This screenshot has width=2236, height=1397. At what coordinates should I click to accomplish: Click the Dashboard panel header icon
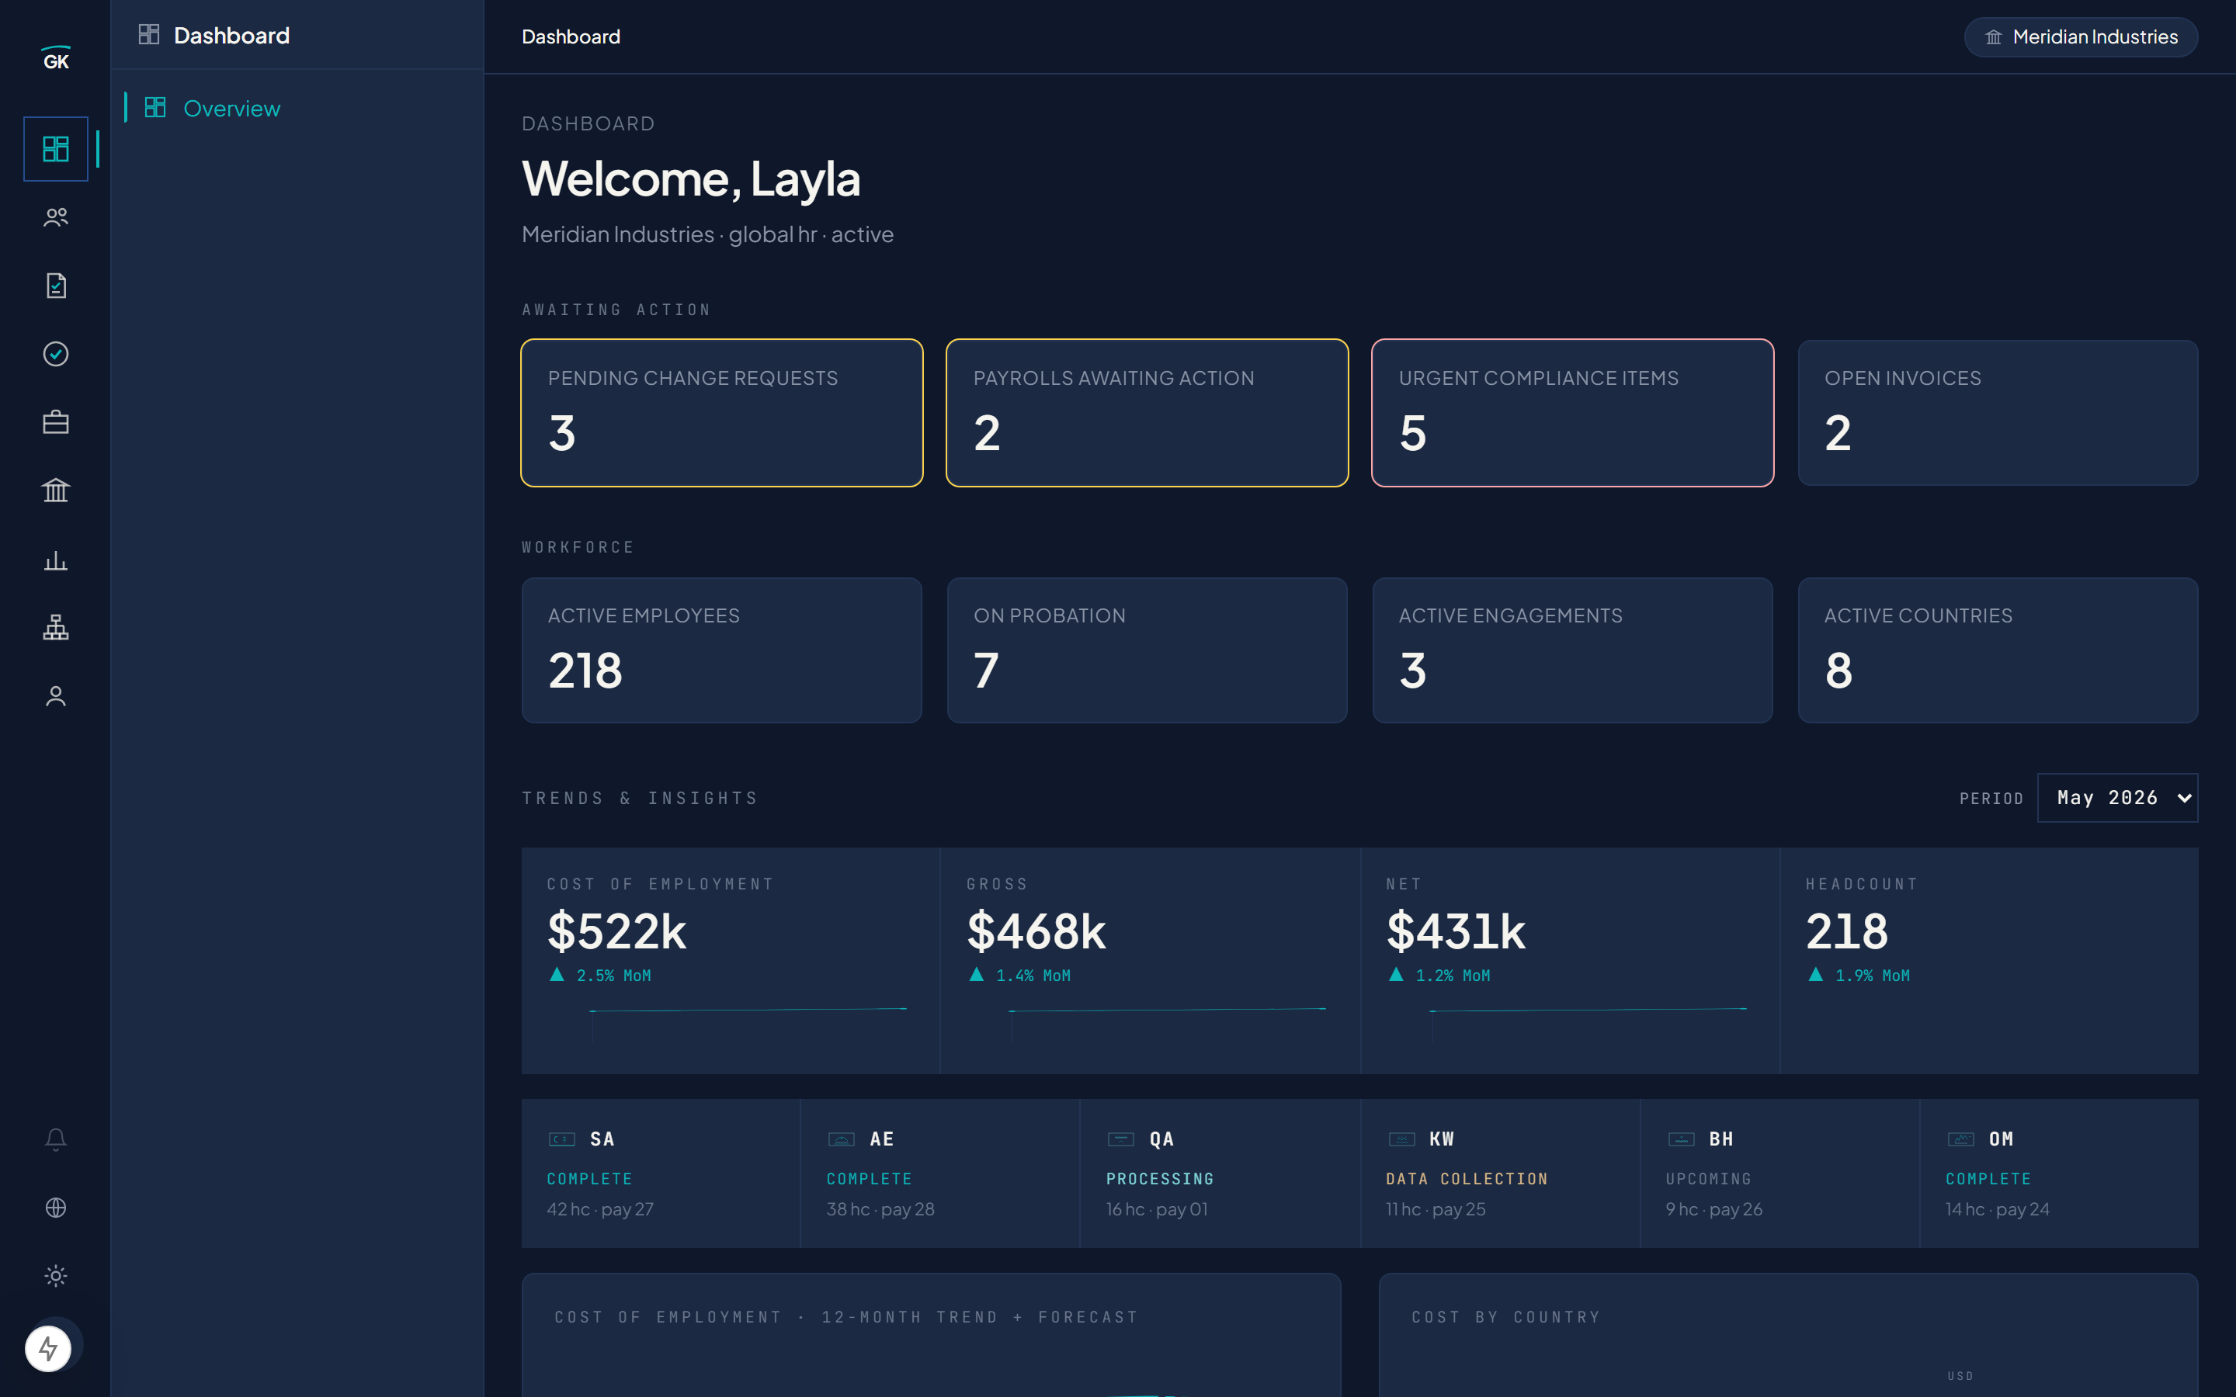149,35
